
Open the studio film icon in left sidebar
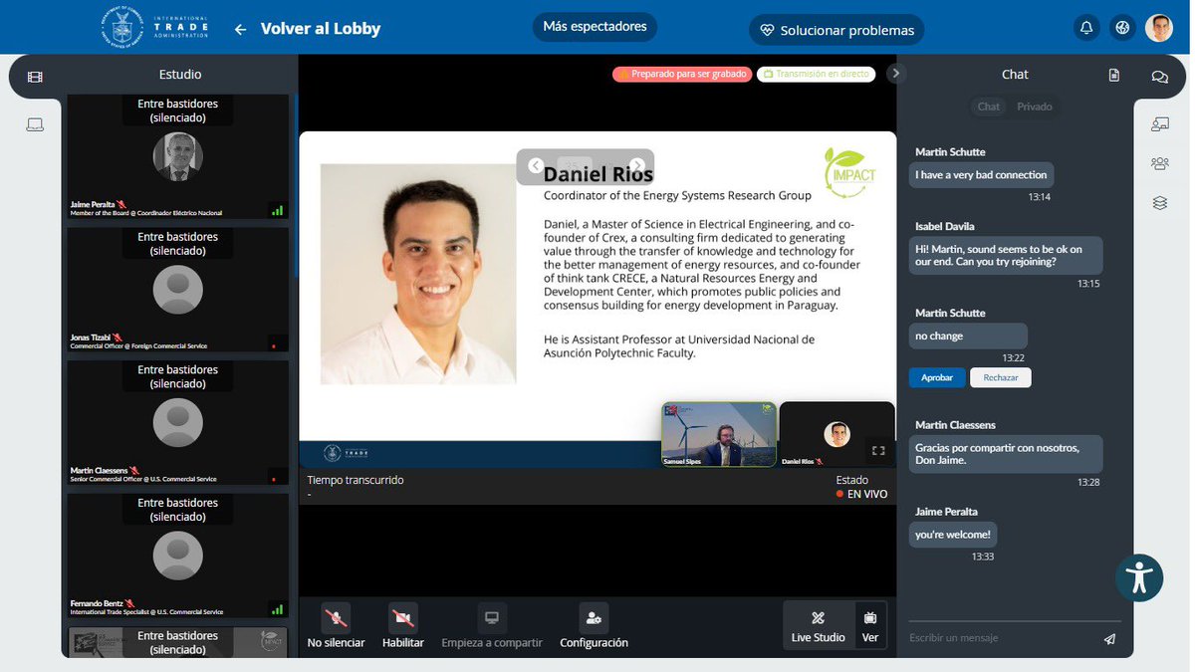coord(35,77)
